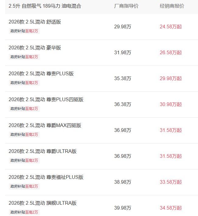The width and height of the screenshot is (198, 216).
Task: Open the 2026款 2.5L混动 豪华版 model
Action: [35, 48]
